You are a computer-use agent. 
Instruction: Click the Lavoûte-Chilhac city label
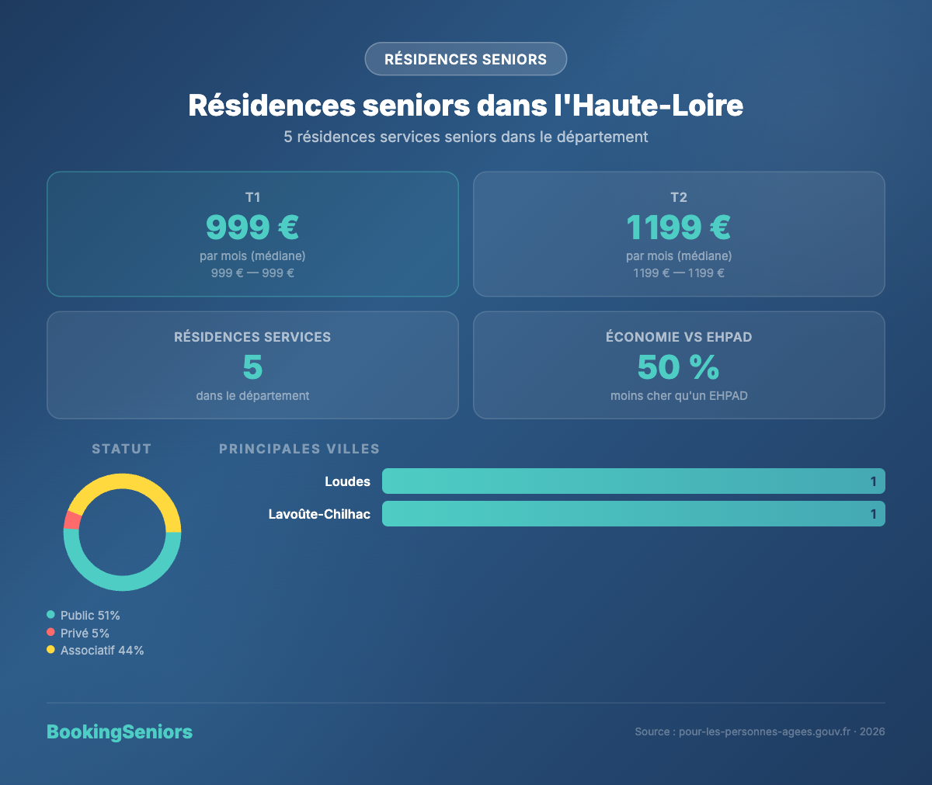tap(318, 513)
